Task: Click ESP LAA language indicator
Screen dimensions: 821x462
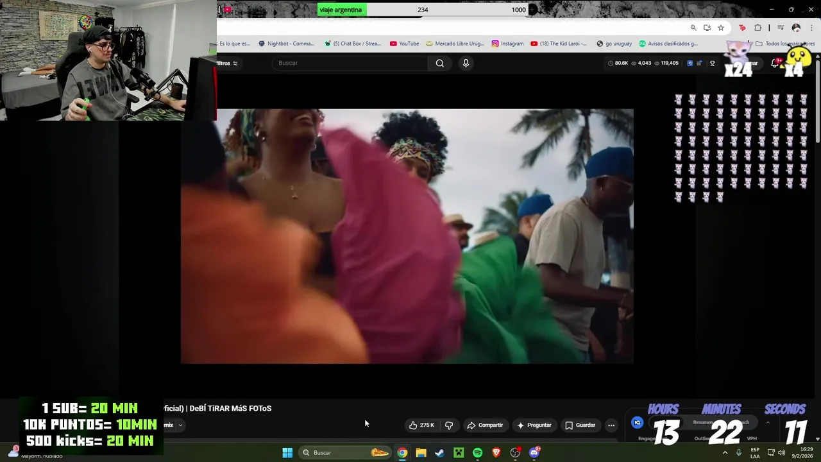Action: [755, 452]
